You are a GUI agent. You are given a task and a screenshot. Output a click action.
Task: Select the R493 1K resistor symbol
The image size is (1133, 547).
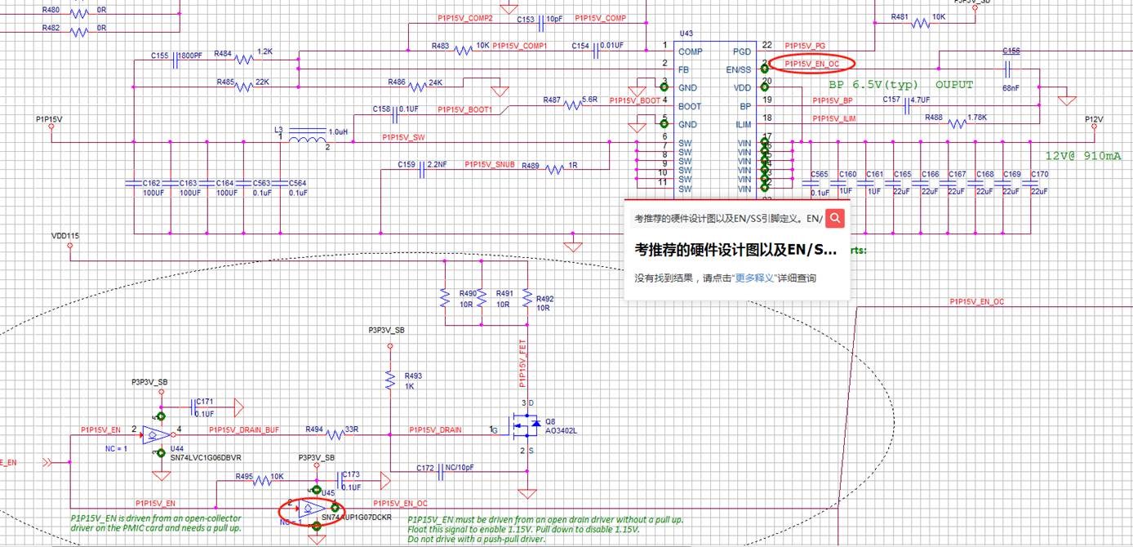coord(390,380)
